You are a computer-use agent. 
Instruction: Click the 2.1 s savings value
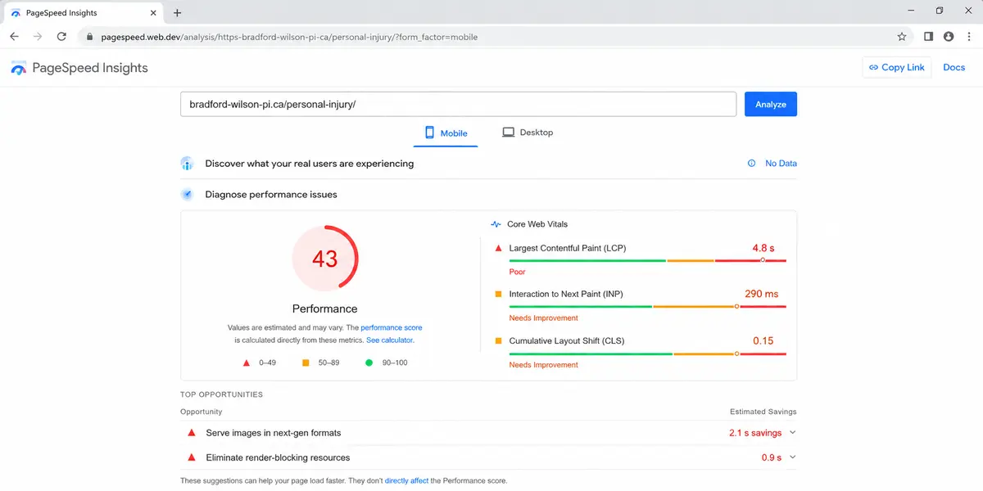[x=755, y=433]
